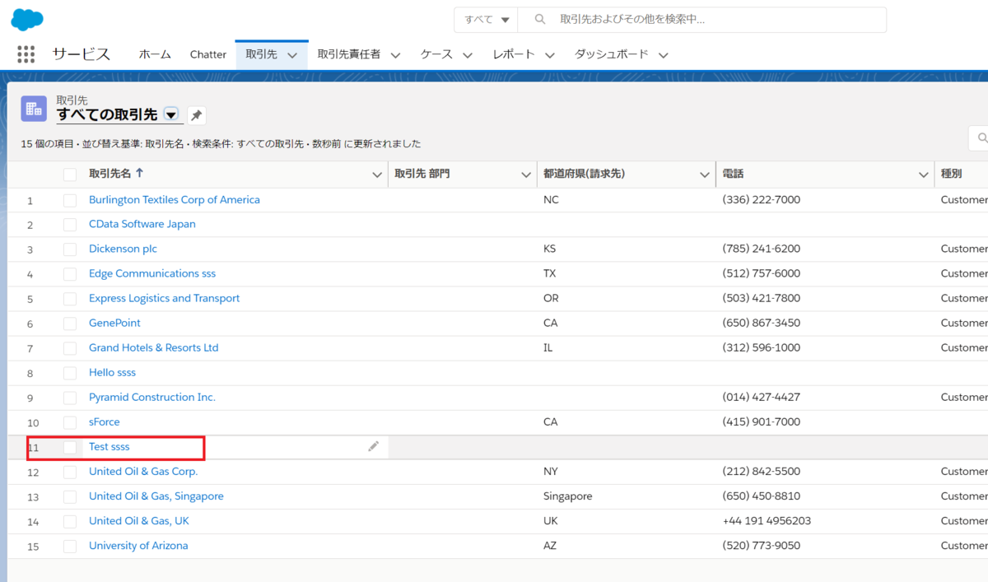The width and height of the screenshot is (988, 582).
Task: Open the Dickenson plc account link
Action: tap(123, 249)
